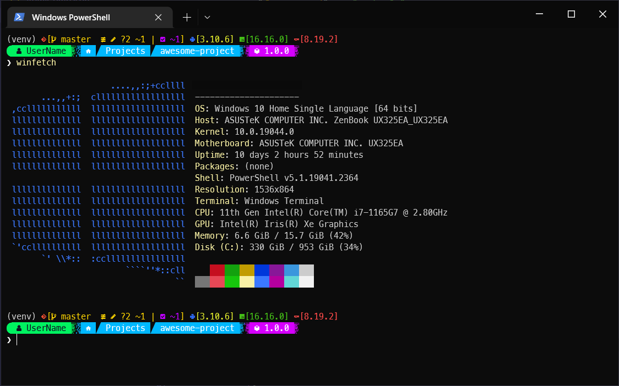The image size is (619, 386).
Task: Click the pencil icon in top prompt git status
Action: point(113,40)
